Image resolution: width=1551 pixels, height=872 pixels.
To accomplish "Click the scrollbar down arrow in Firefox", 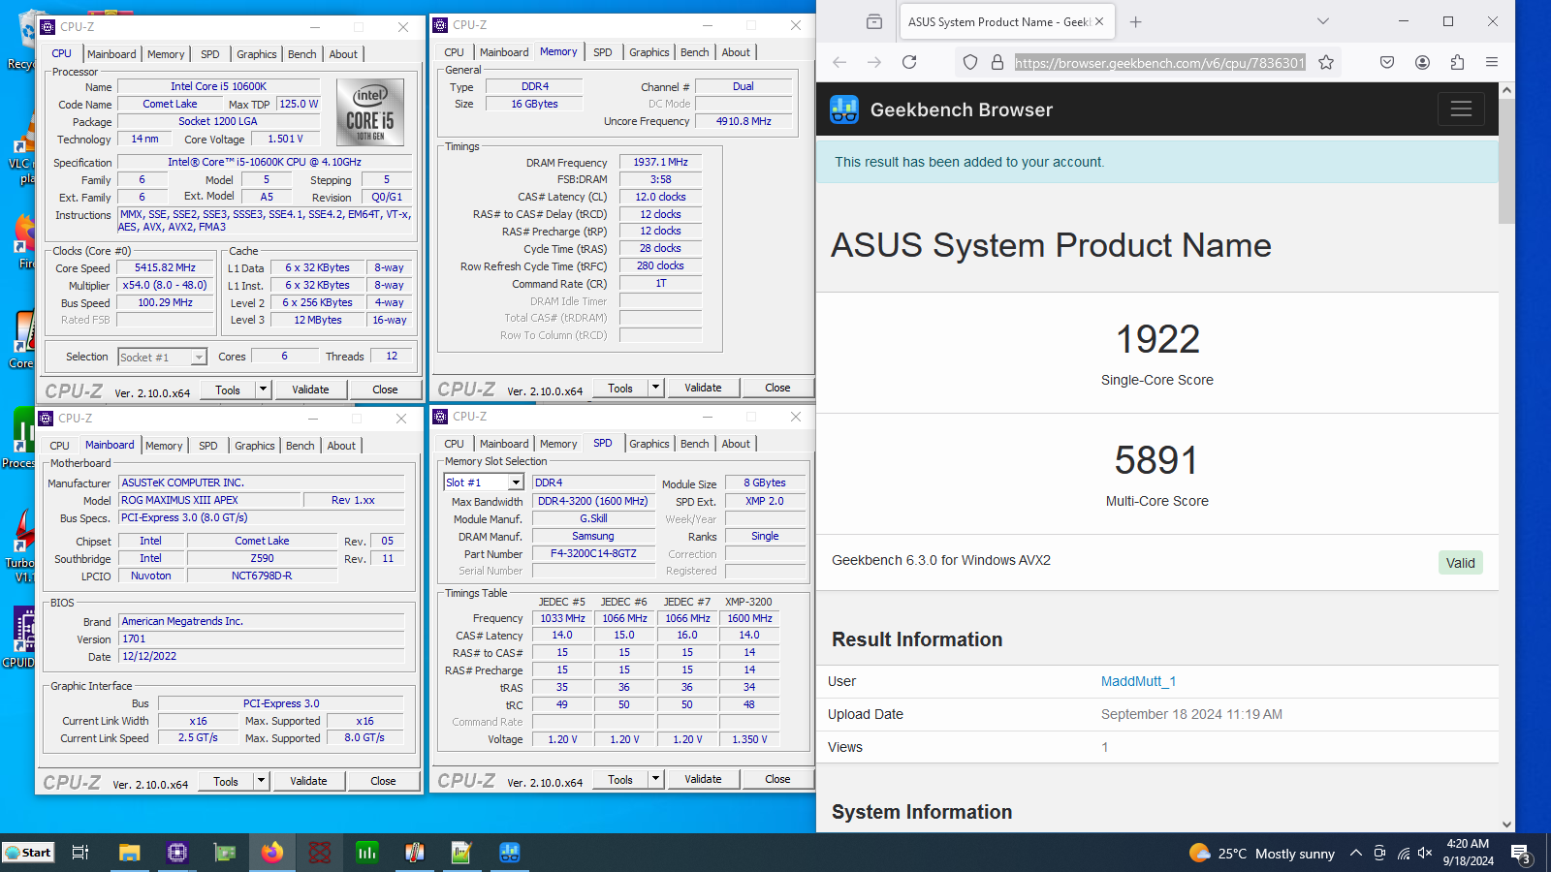I will tap(1506, 825).
